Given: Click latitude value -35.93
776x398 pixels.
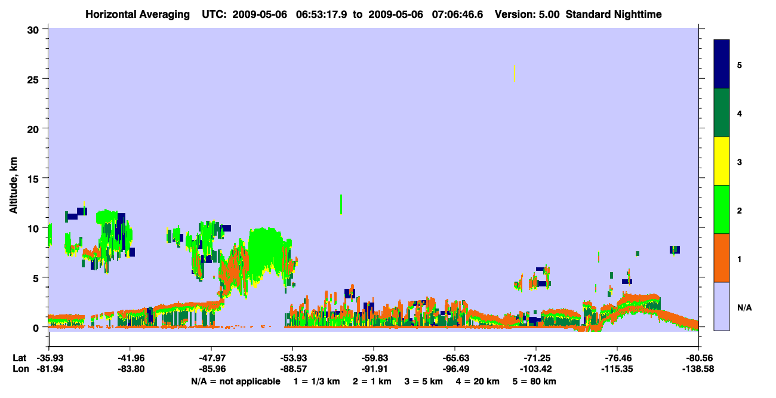Looking at the screenshot, I should click(x=48, y=358).
